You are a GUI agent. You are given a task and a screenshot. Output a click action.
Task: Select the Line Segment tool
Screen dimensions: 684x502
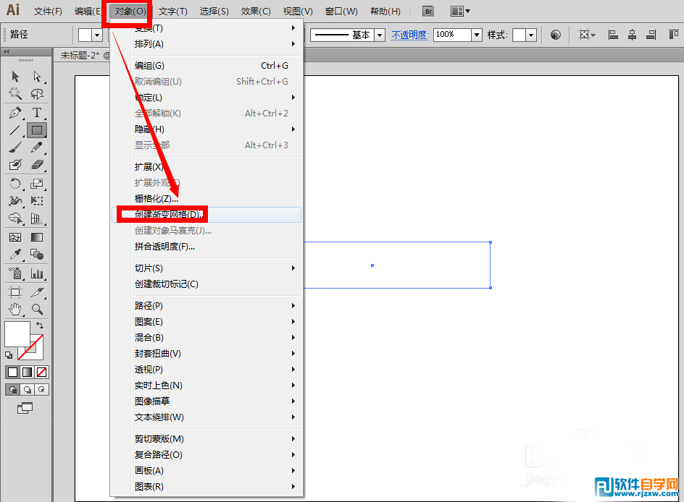pos(15,129)
